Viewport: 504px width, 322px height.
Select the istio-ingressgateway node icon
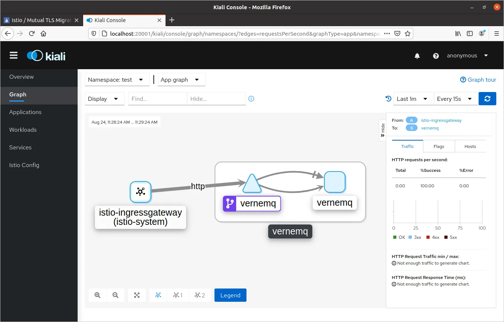click(141, 191)
